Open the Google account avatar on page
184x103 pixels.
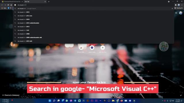(x=181, y=13)
